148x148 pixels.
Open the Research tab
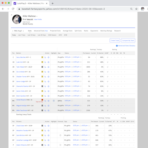click(x=117, y=31)
